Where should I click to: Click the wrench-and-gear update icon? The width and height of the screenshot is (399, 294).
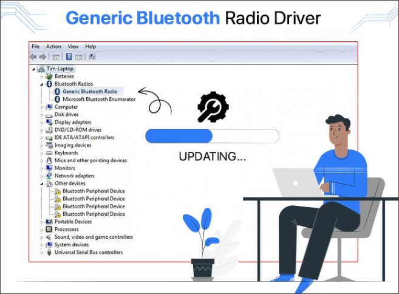click(x=213, y=107)
